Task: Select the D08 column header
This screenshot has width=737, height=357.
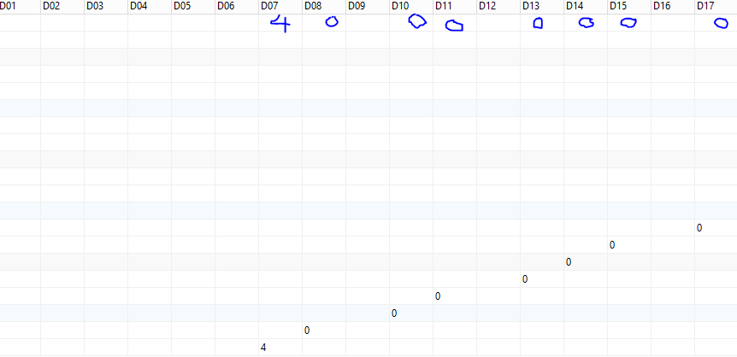Action: (324, 7)
